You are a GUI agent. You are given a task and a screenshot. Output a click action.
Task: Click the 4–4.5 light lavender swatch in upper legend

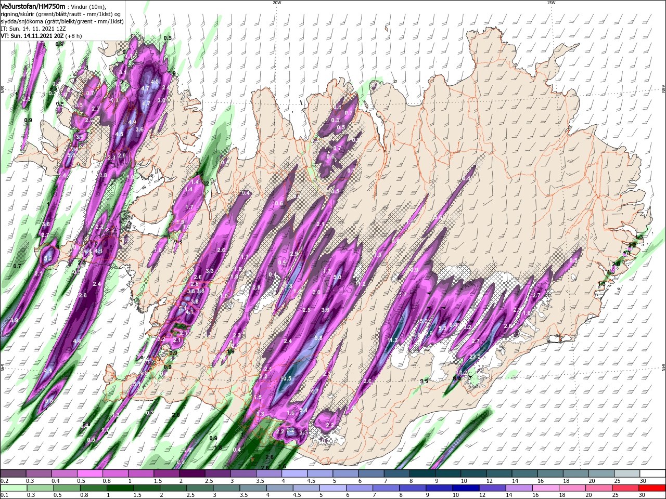pyautogui.click(x=294, y=474)
